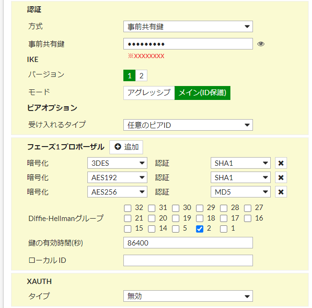Click the ピアオプション heading
The height and width of the screenshot is (308, 312).
52,108
